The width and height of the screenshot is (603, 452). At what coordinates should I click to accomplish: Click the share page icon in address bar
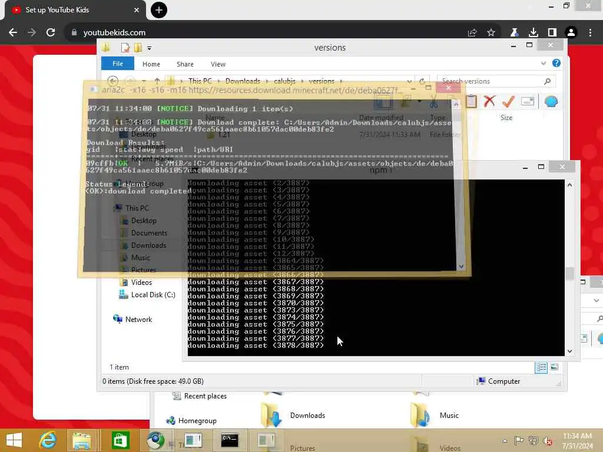(472, 33)
